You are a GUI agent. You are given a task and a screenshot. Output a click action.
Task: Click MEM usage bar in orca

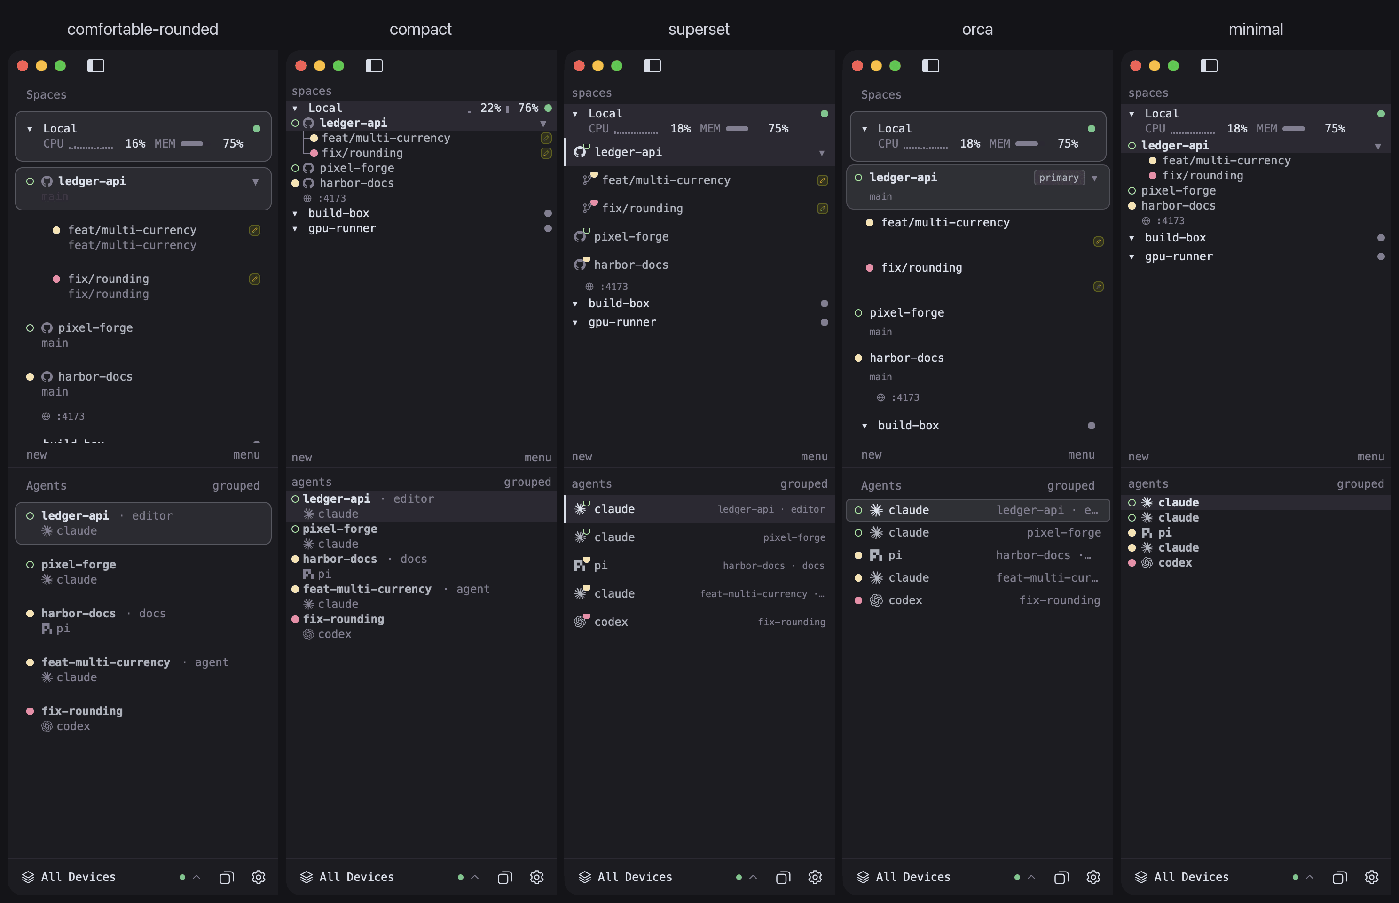point(1027,144)
